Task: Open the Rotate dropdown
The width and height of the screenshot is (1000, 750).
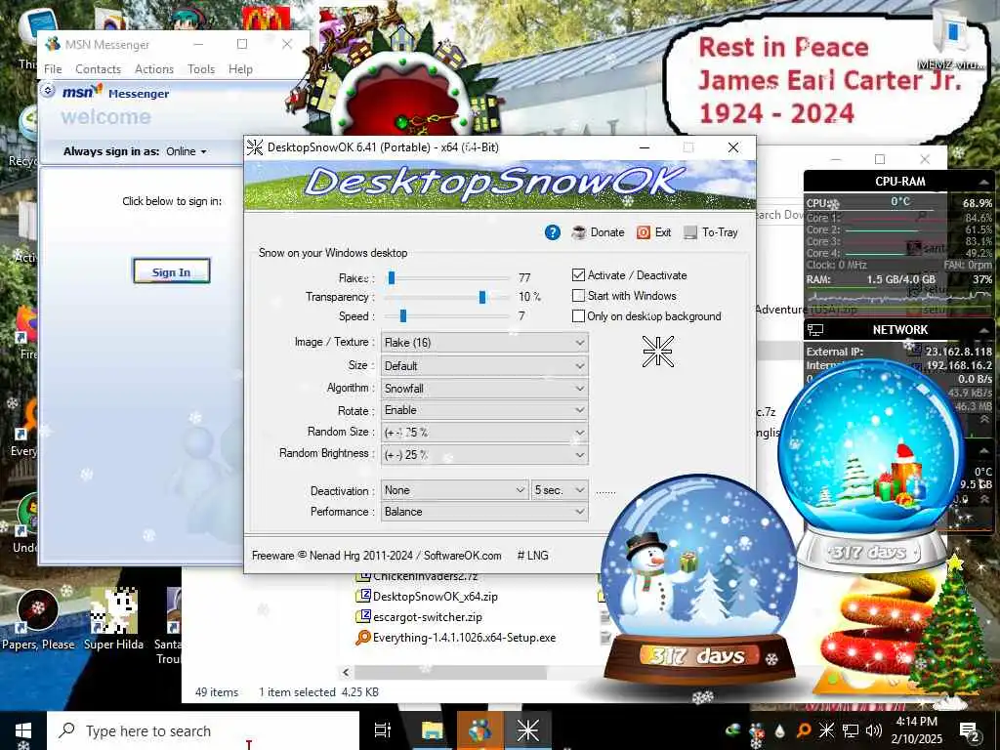Action: click(x=484, y=410)
